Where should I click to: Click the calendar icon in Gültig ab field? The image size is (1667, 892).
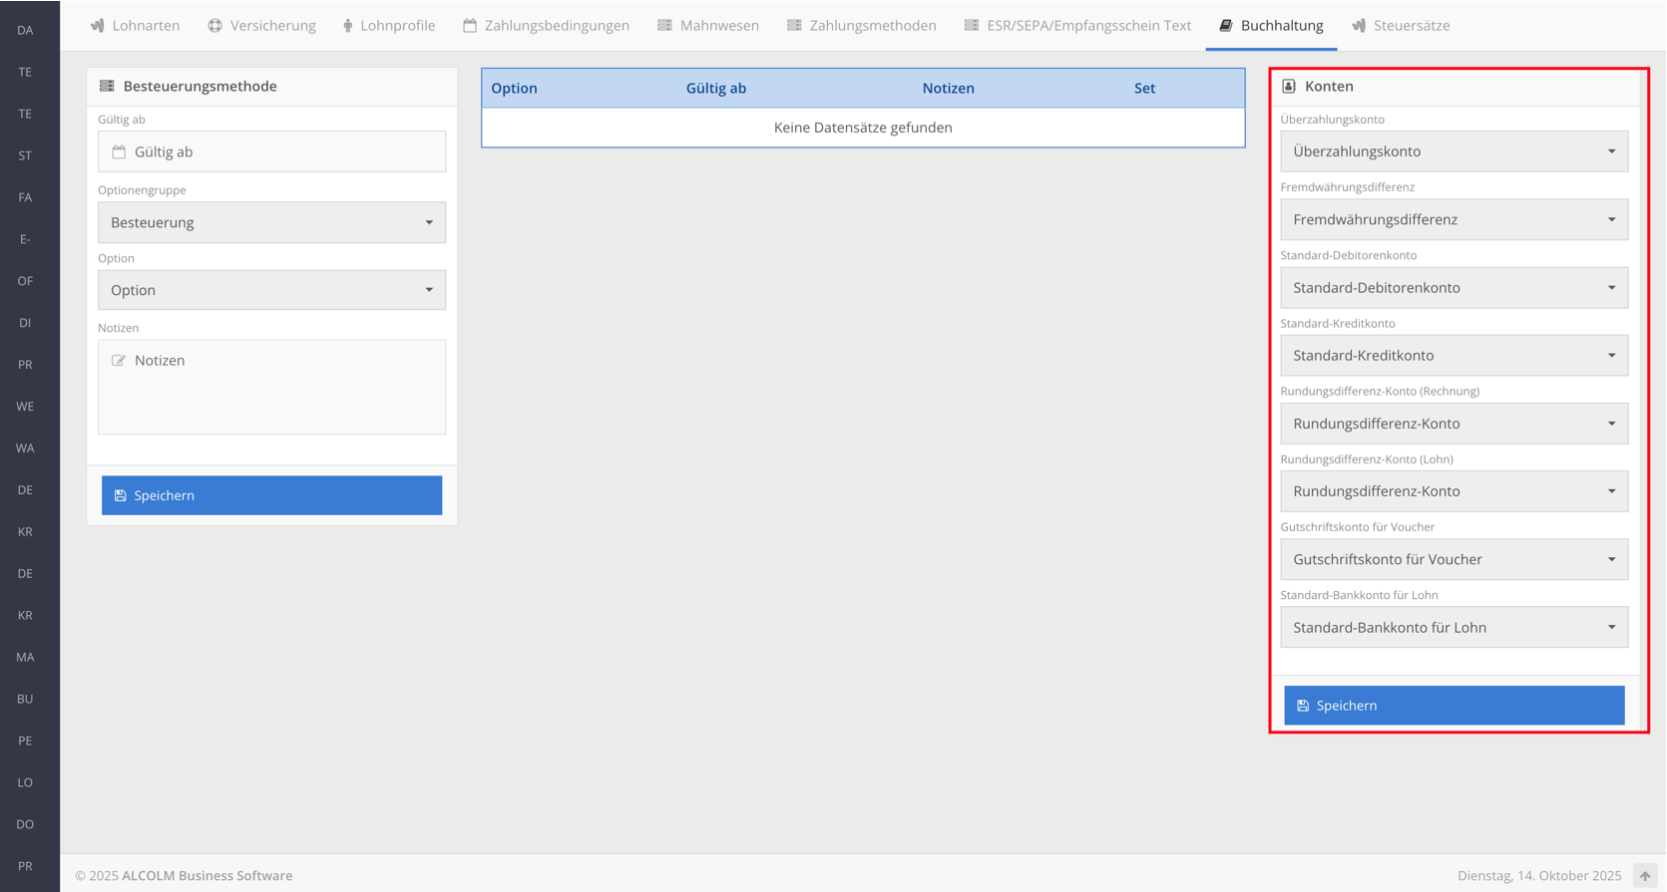coord(119,152)
